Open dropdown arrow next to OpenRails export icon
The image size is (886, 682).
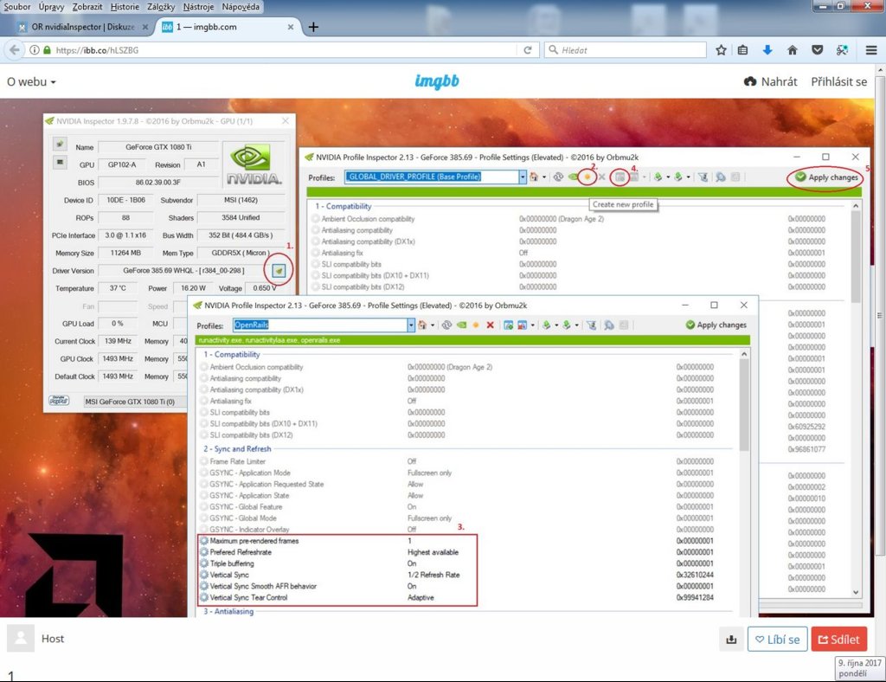(556, 325)
